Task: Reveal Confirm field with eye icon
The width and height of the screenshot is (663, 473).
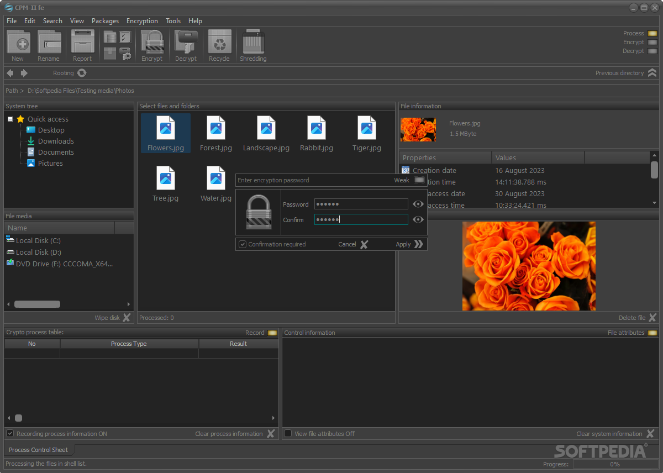Action: [x=418, y=219]
